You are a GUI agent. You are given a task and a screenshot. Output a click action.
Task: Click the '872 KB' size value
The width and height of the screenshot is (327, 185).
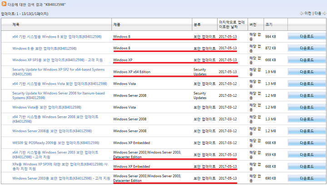click(271, 48)
